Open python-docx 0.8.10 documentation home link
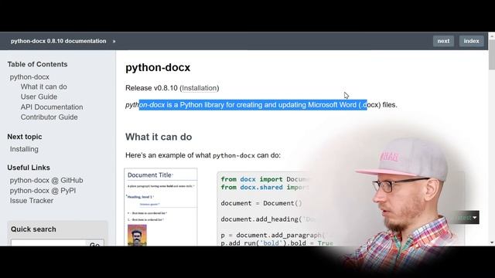Image resolution: width=495 pixels, height=278 pixels. [x=59, y=41]
